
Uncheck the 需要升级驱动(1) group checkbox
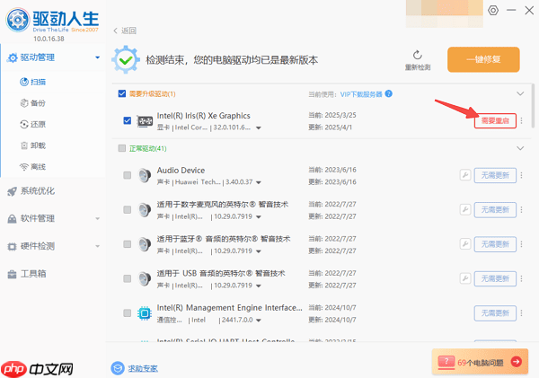pos(122,93)
